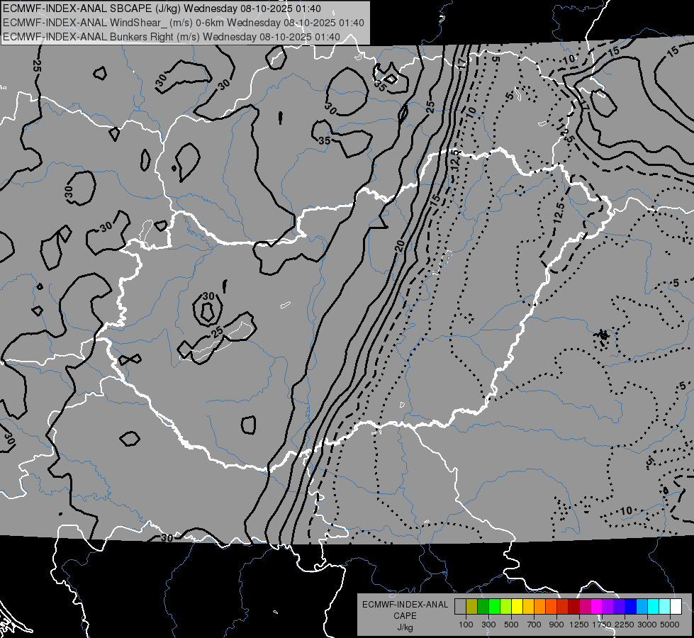Click the 3000 legend scale value
This screenshot has height=638, width=694.
coord(647,625)
